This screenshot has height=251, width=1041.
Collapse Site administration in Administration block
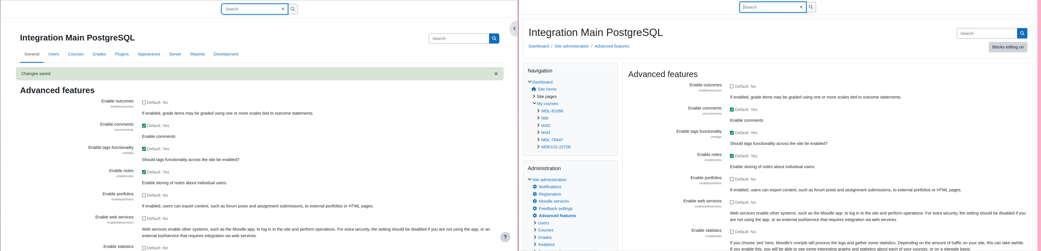pyautogui.click(x=530, y=180)
